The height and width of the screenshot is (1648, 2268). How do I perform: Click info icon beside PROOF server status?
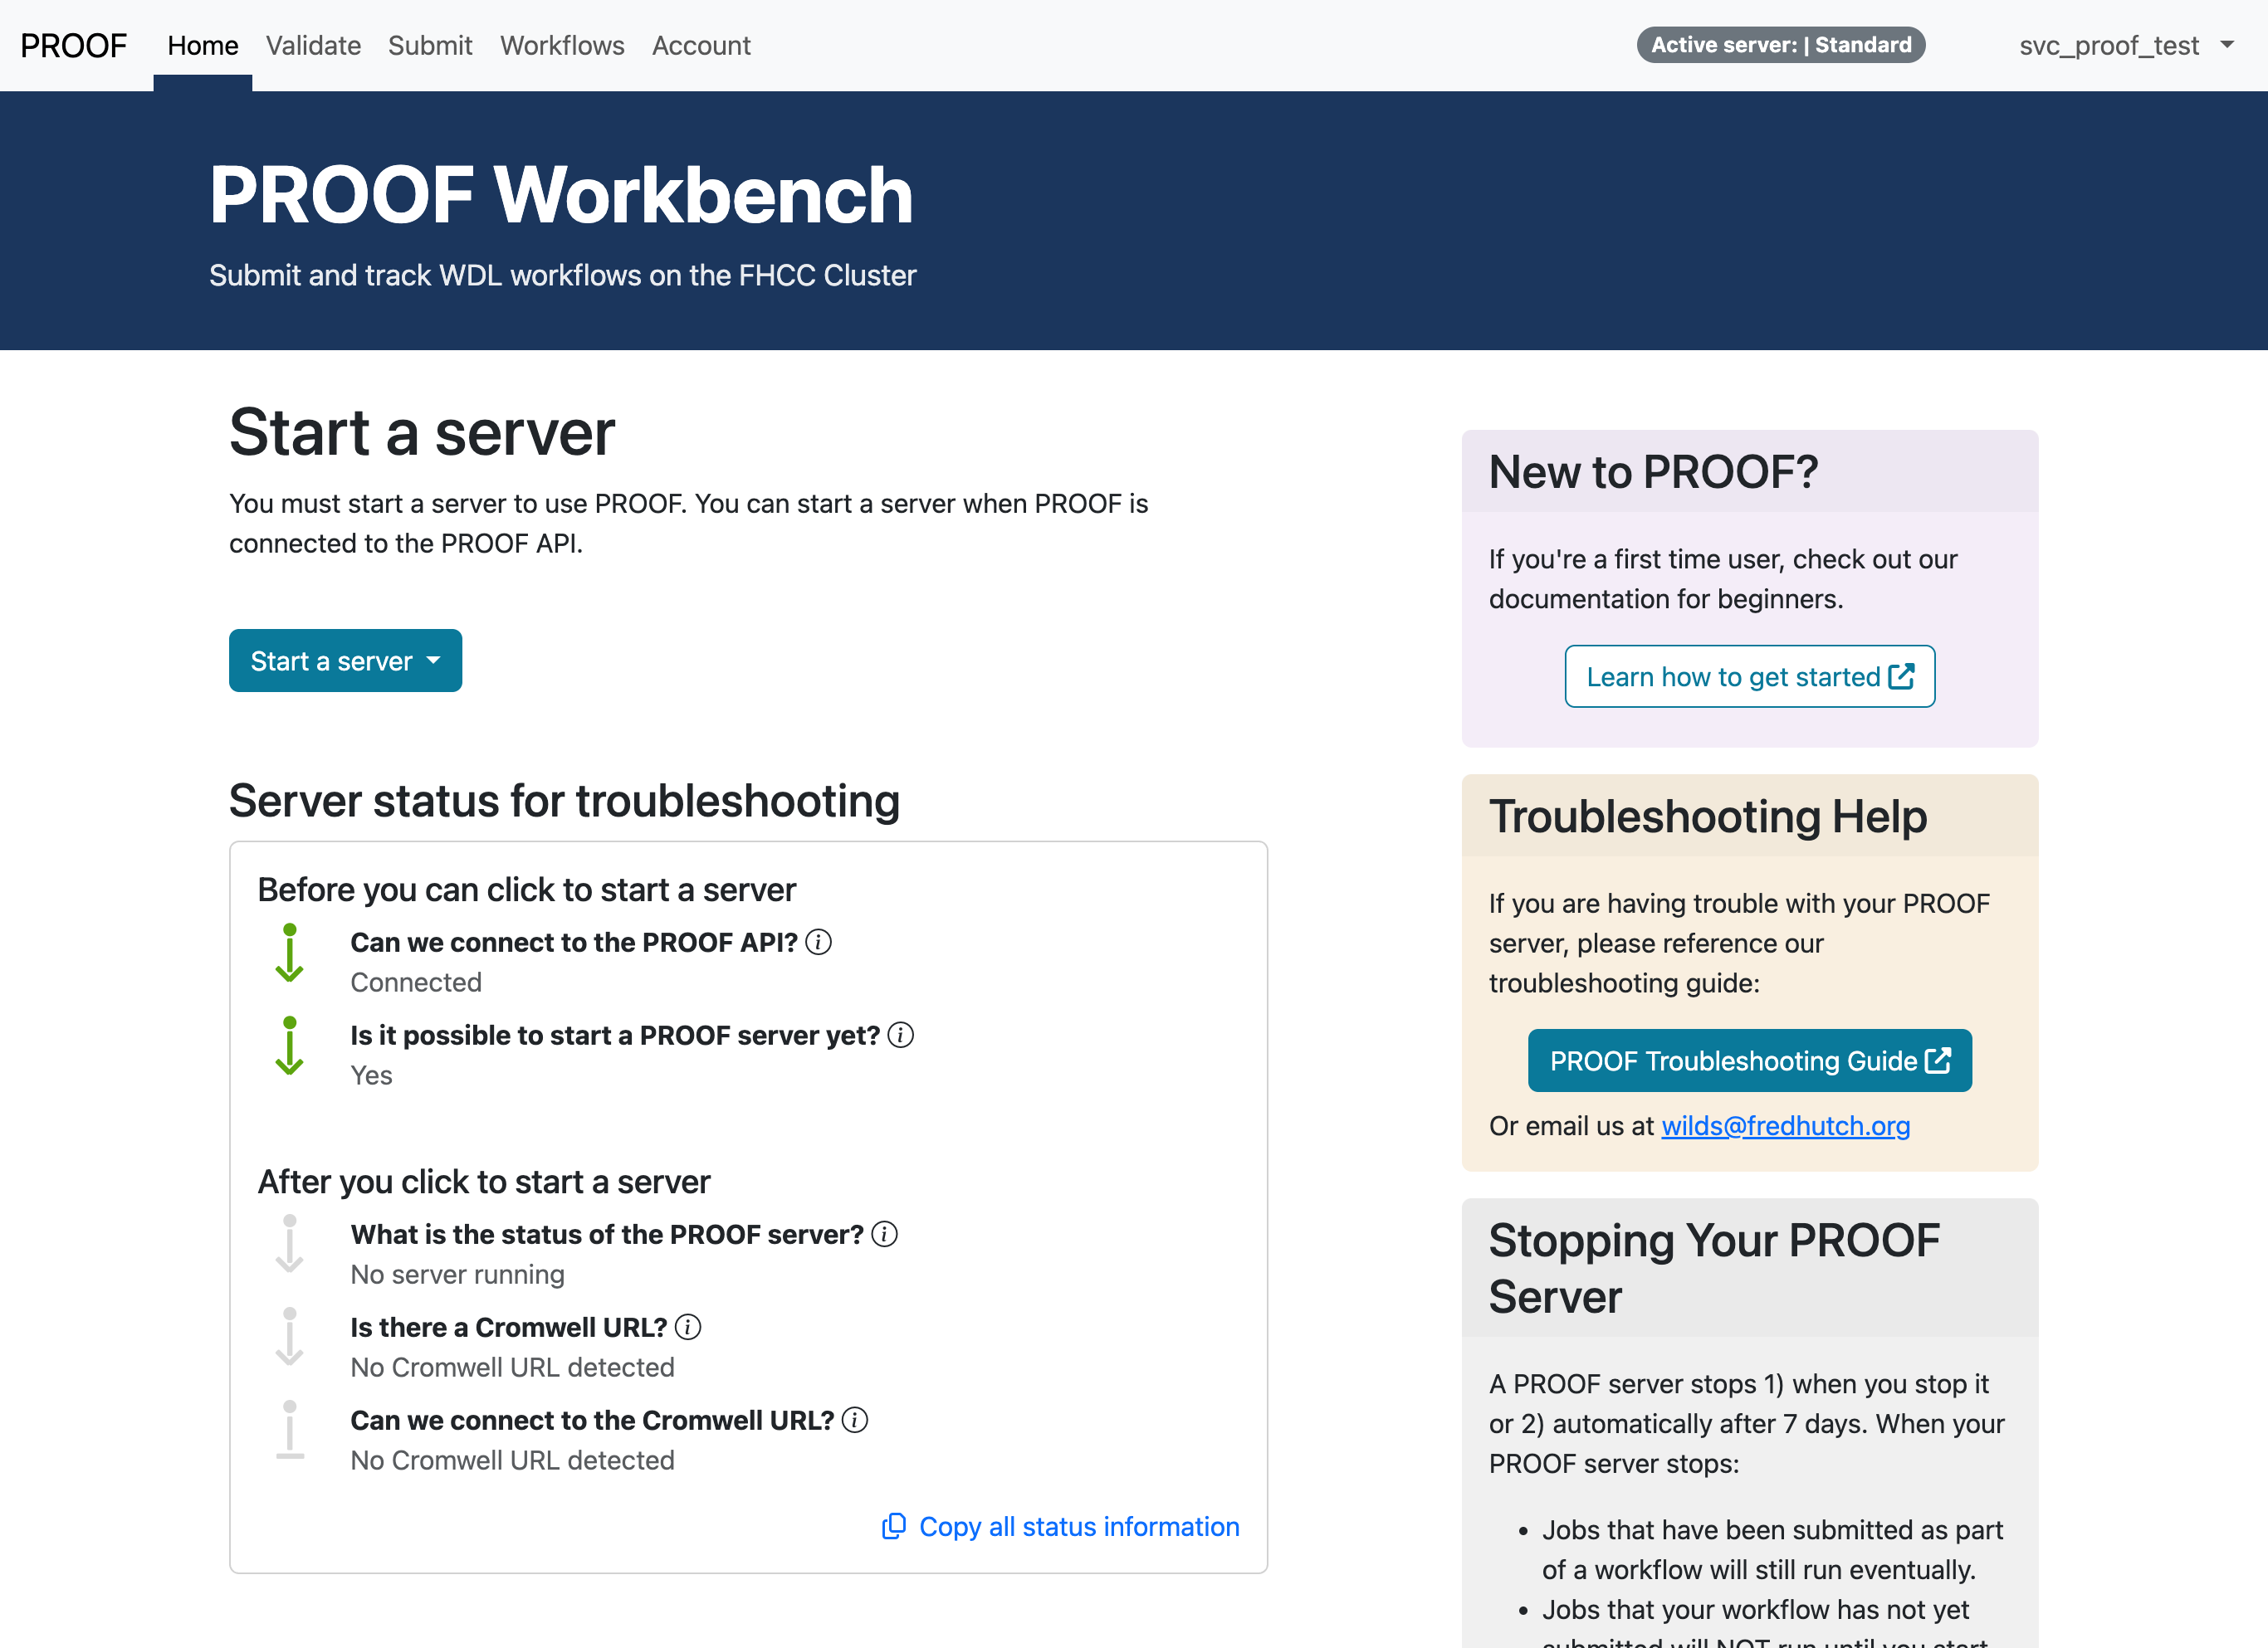pos(884,1234)
